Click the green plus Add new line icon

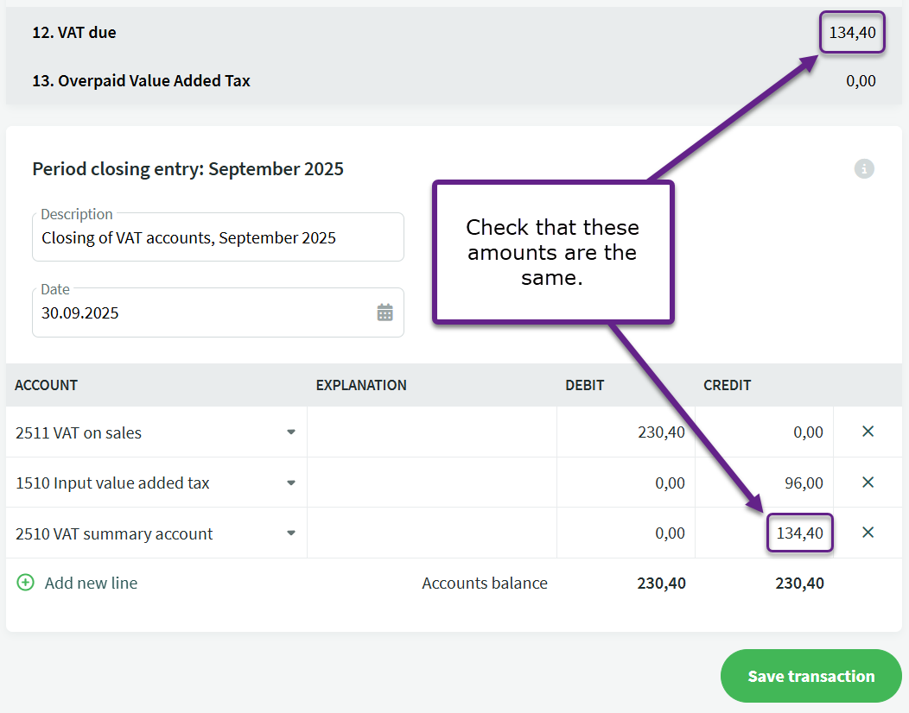point(26,583)
